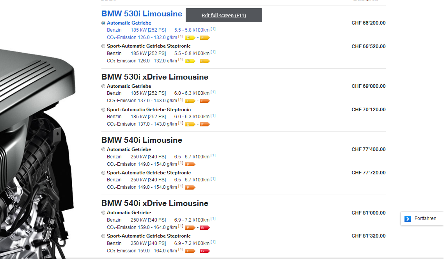Open the BMW 540i xDrive Limousine heading
This screenshot has width=447, height=259.
[x=155, y=204]
